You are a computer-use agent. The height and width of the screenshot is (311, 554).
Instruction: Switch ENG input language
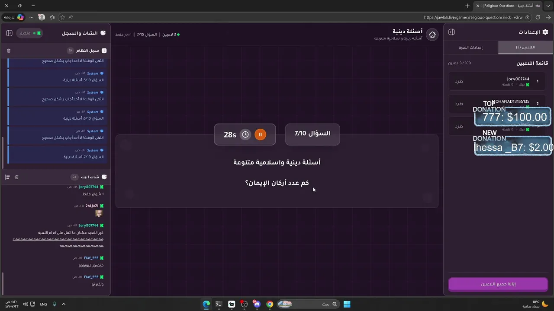click(x=43, y=304)
